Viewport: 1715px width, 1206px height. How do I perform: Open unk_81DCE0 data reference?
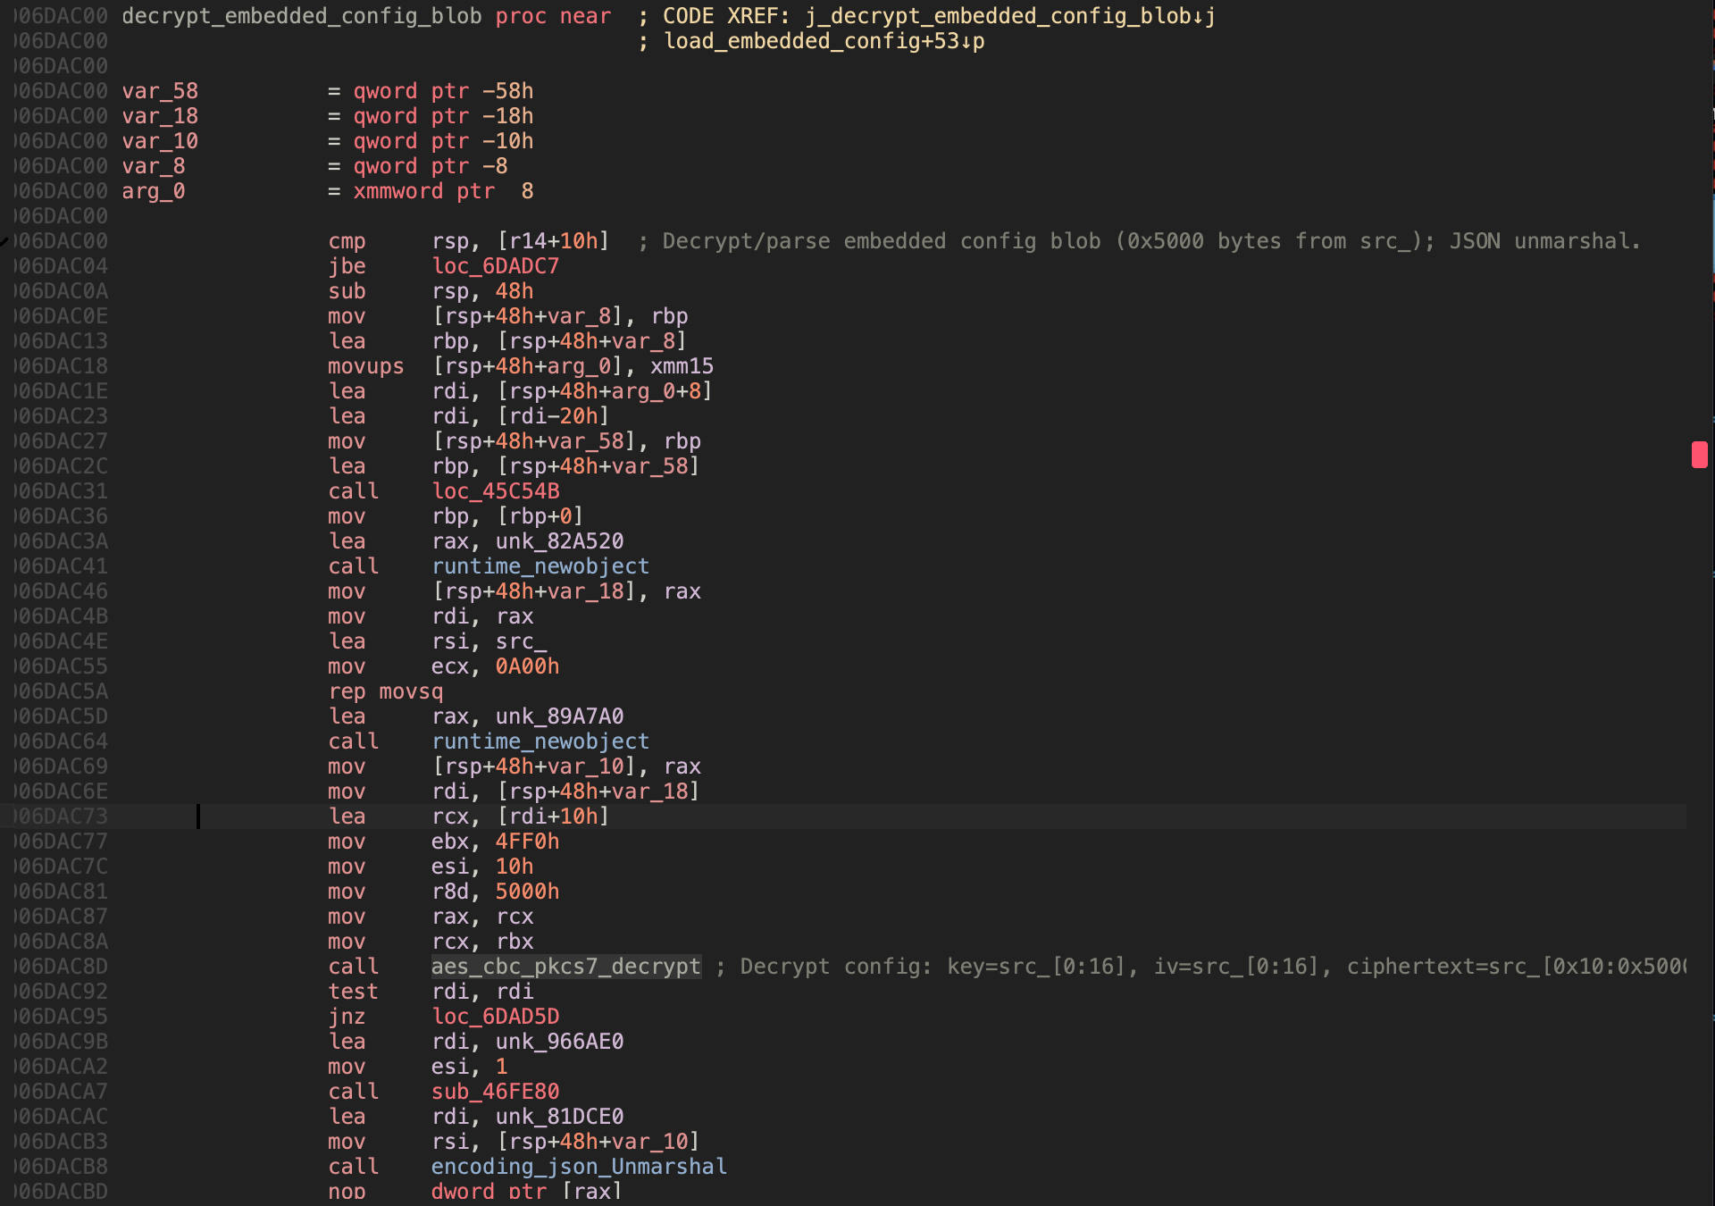click(x=559, y=1117)
